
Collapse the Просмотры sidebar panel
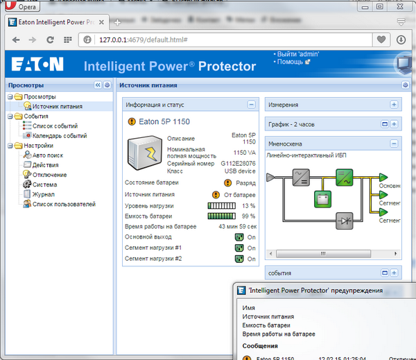[x=98, y=85]
